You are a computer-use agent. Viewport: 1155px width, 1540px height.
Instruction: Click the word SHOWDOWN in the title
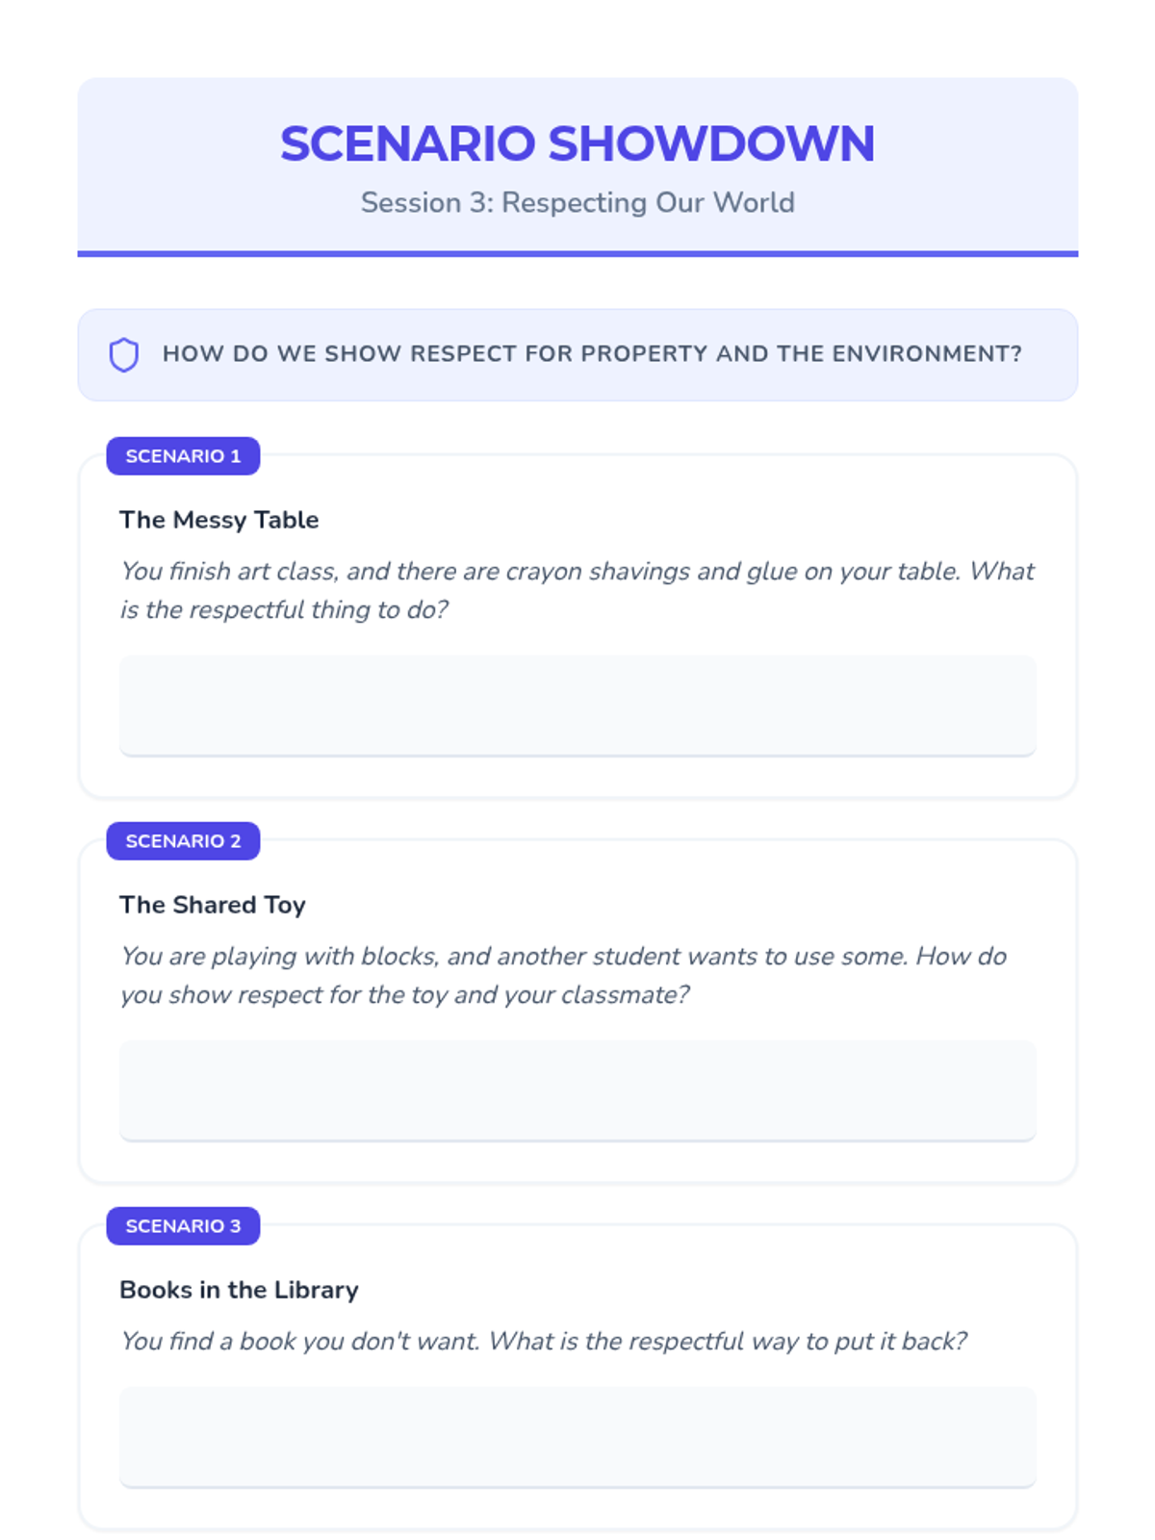(x=712, y=144)
